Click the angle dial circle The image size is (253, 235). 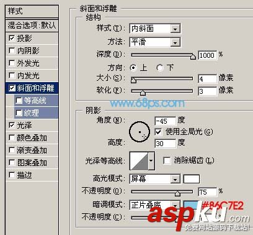(140, 132)
